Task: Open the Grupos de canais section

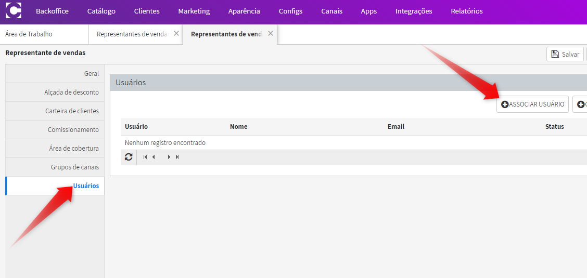Action: point(55,167)
